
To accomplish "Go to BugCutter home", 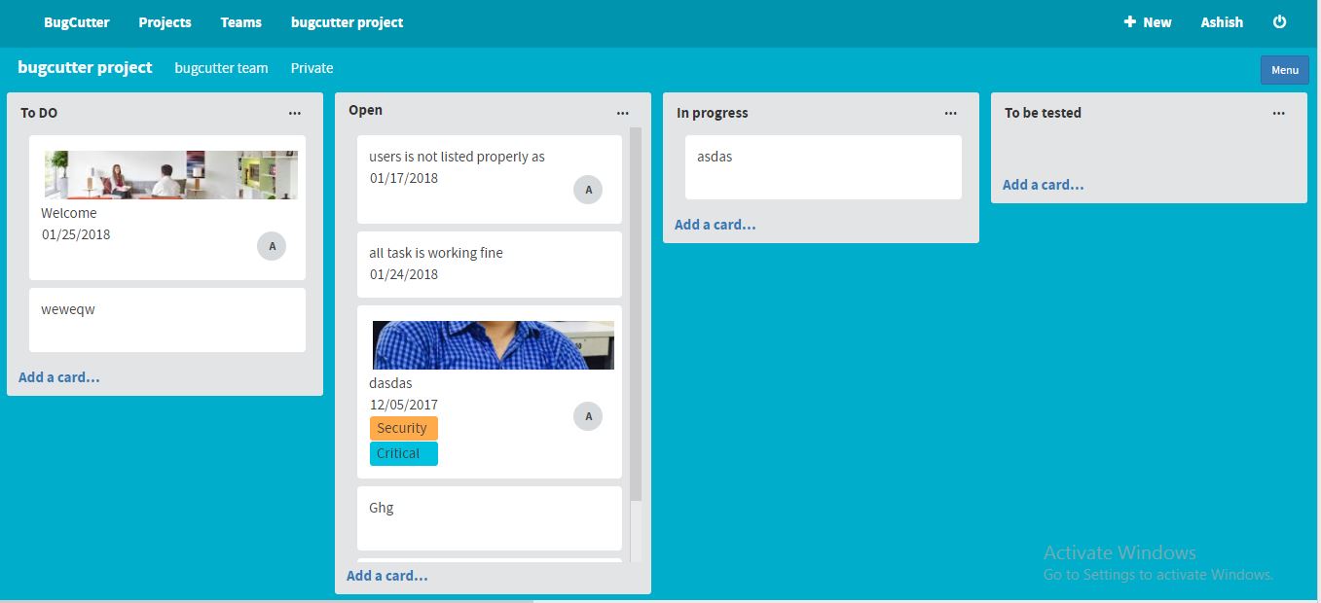I will pyautogui.click(x=77, y=21).
